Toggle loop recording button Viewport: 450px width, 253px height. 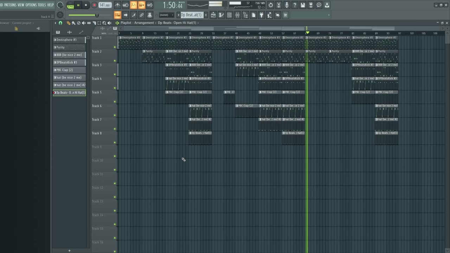[150, 5]
